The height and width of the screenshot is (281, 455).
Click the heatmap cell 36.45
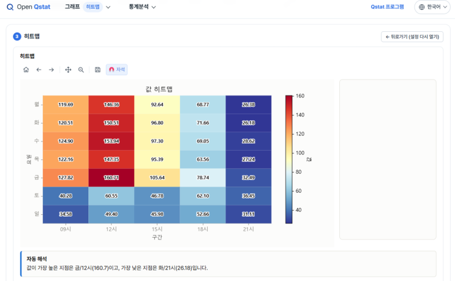(x=249, y=196)
